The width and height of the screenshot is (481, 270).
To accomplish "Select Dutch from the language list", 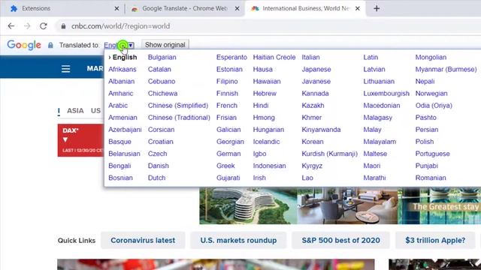I will tap(156, 178).
